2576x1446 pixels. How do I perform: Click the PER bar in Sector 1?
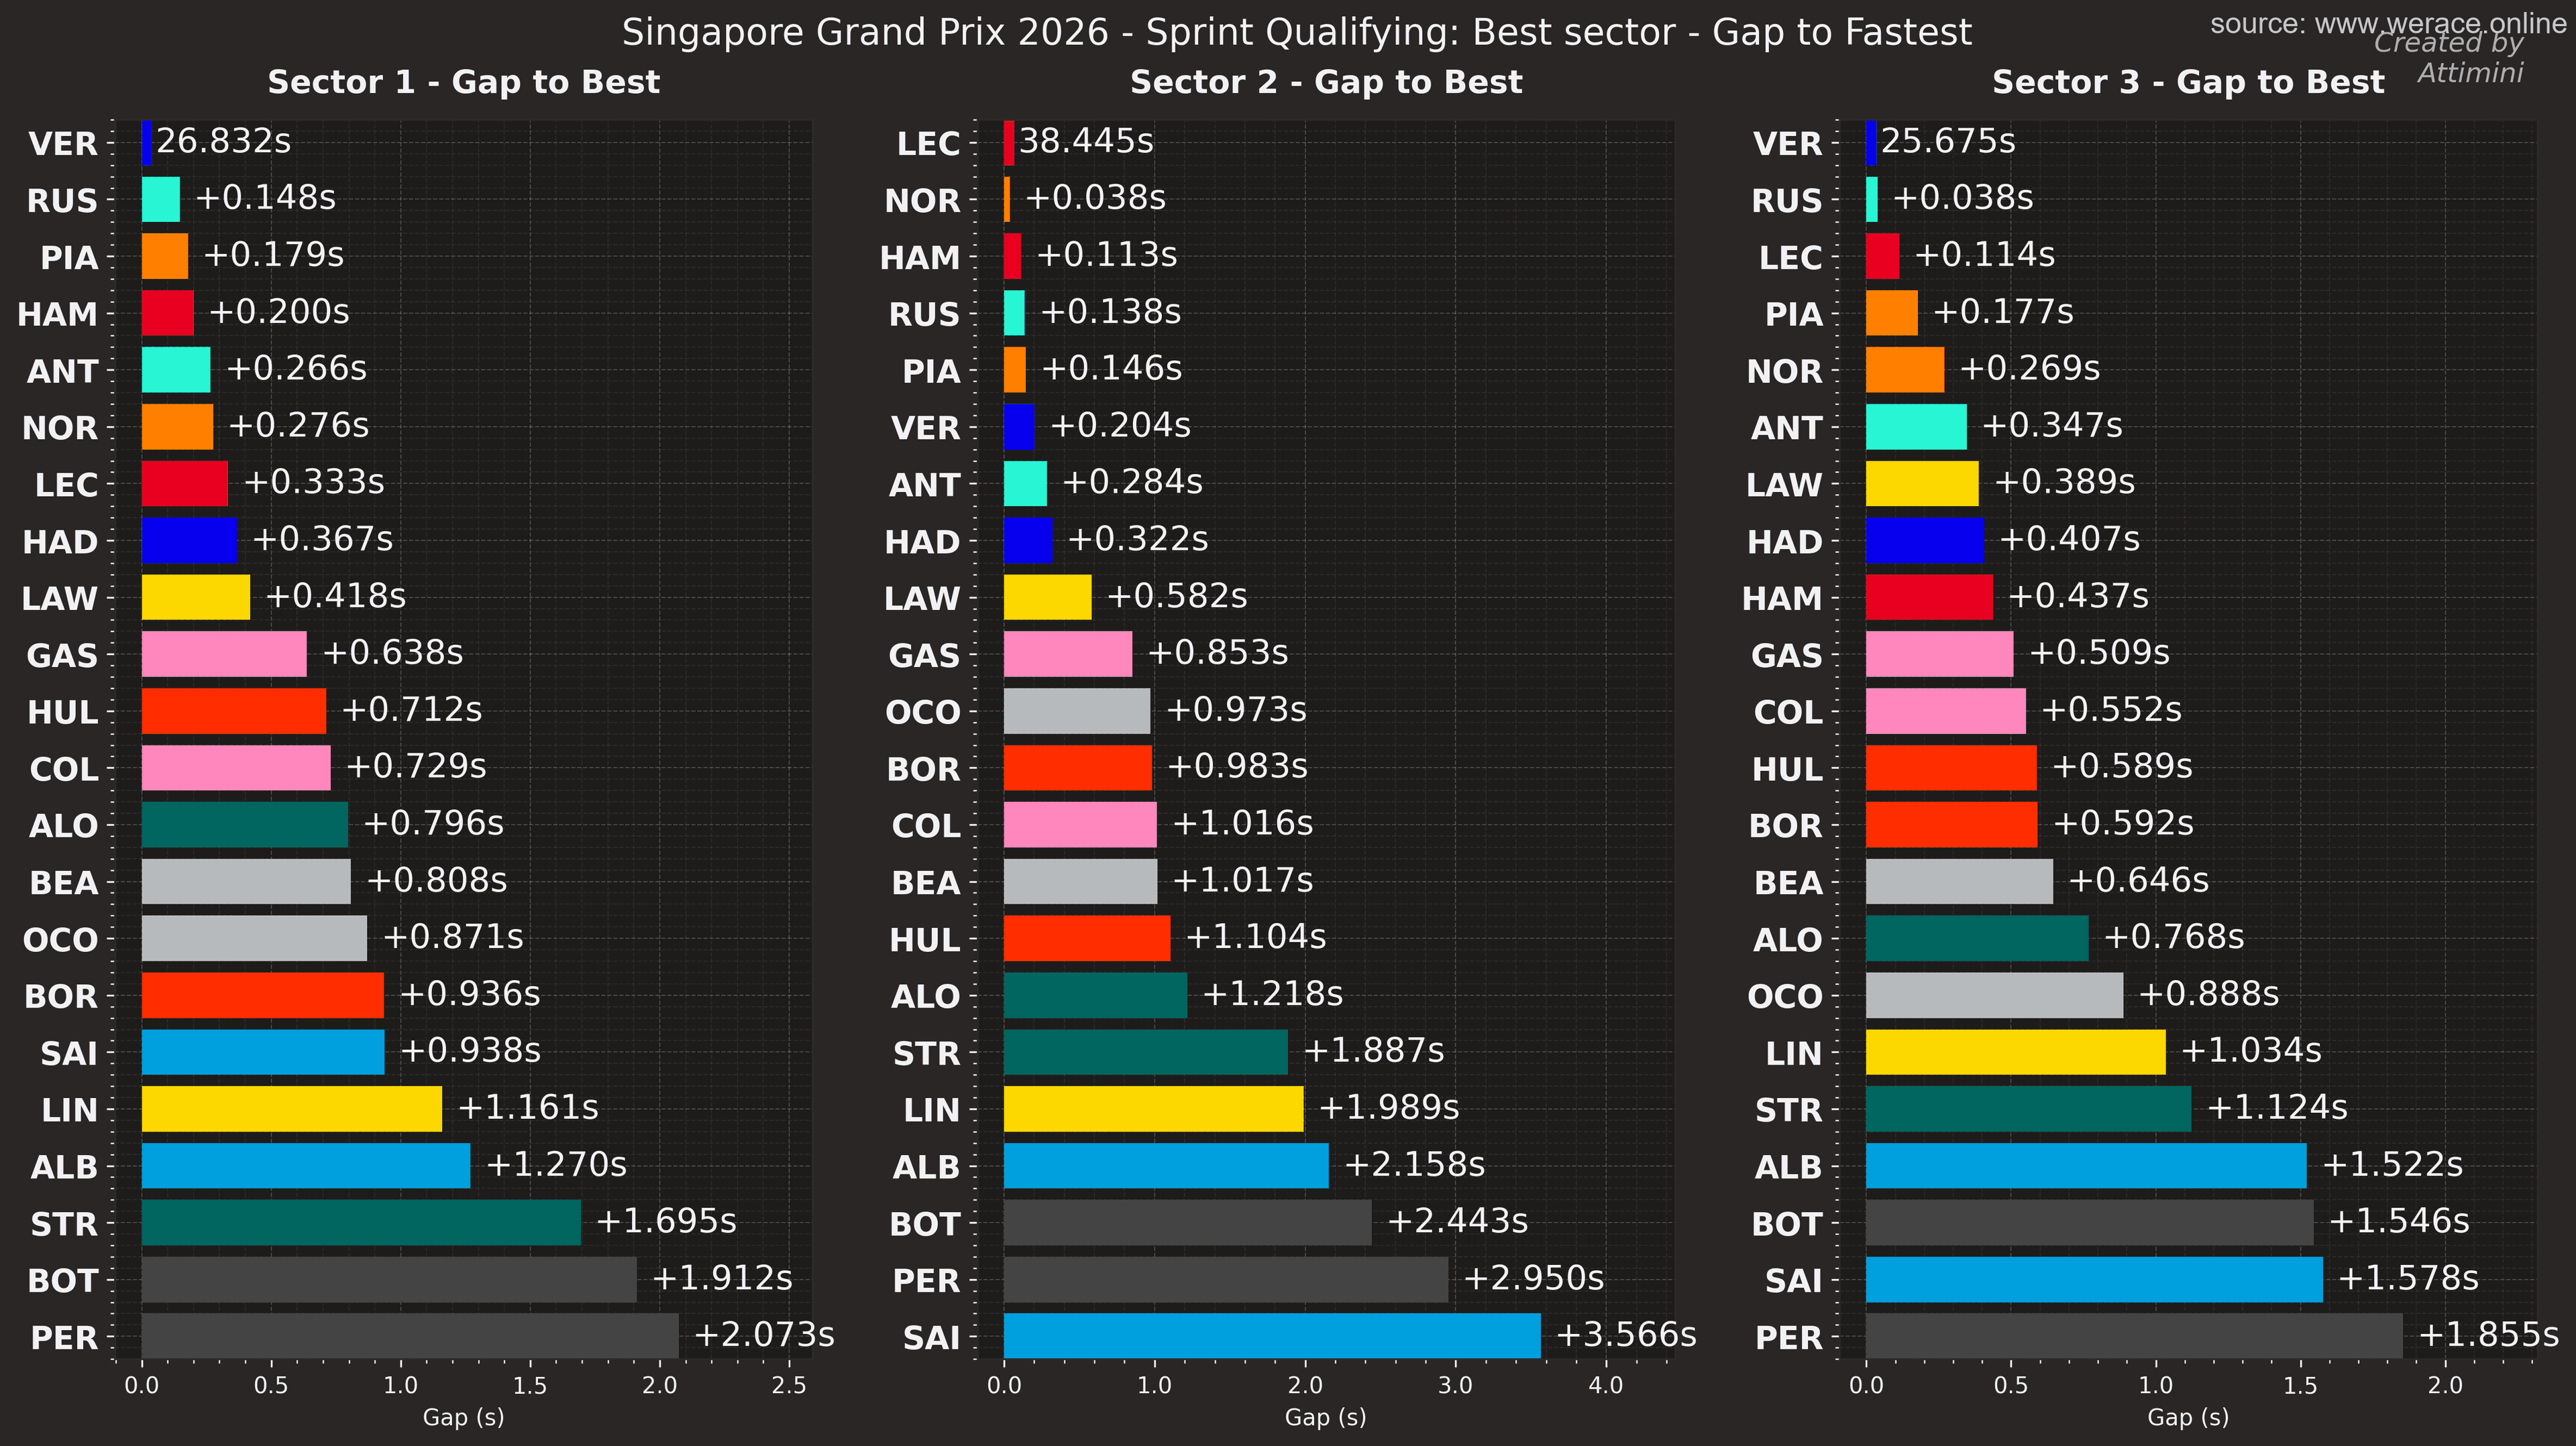[410, 1335]
